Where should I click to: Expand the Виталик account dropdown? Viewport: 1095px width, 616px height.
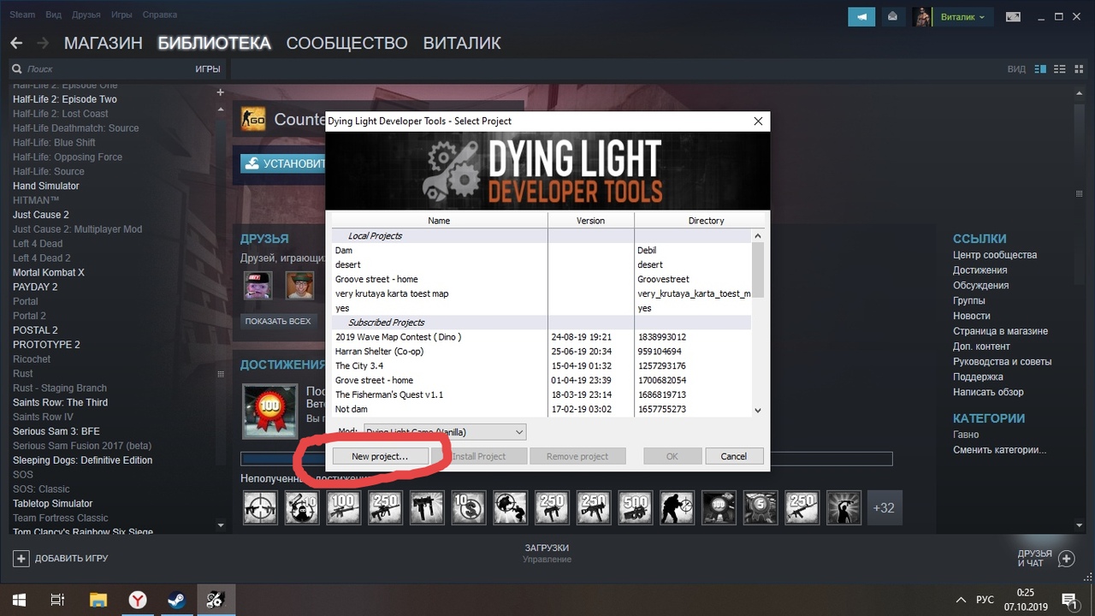(962, 16)
